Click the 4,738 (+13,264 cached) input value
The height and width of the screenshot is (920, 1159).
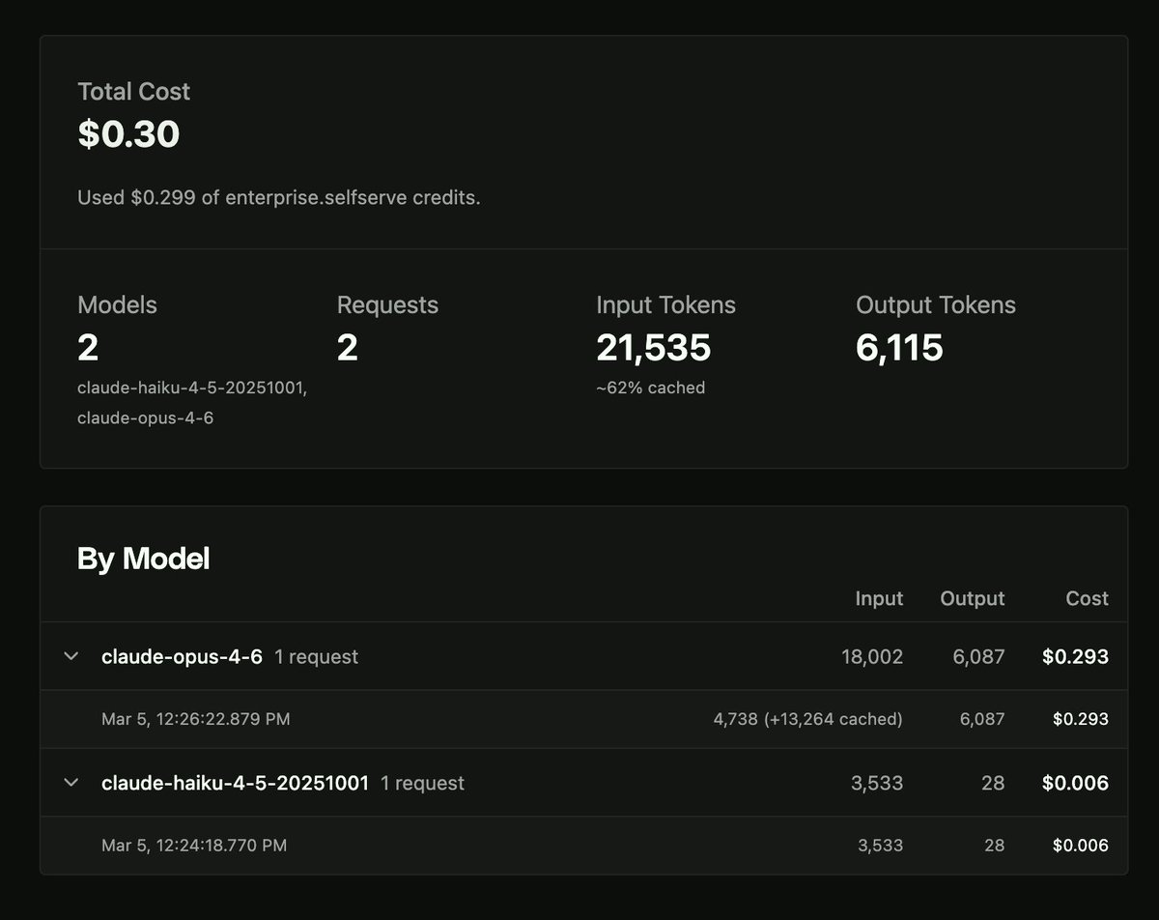pos(807,719)
